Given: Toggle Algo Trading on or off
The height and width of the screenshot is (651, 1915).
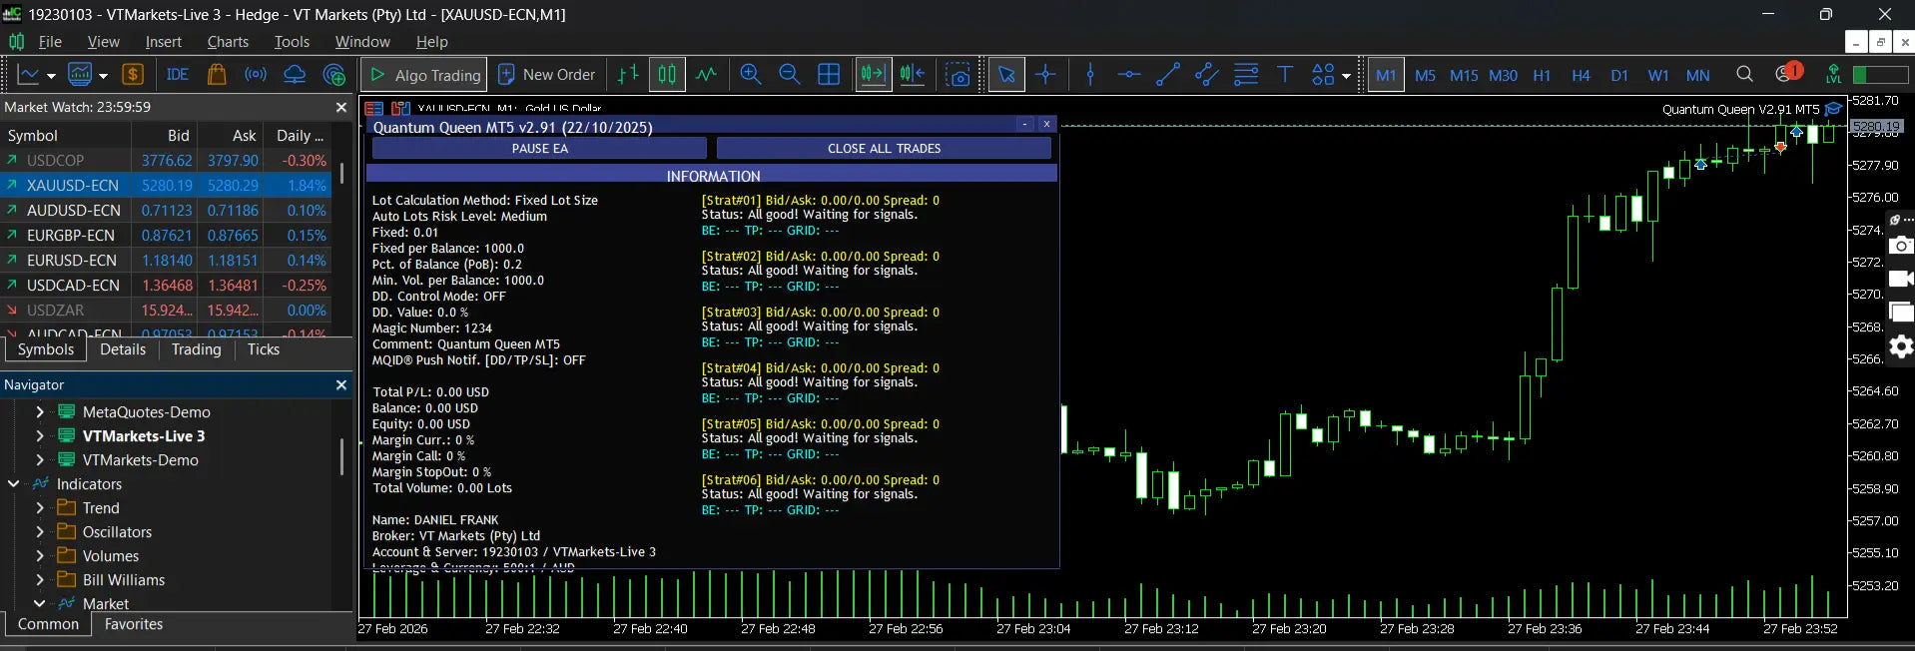Looking at the screenshot, I should [x=425, y=75].
